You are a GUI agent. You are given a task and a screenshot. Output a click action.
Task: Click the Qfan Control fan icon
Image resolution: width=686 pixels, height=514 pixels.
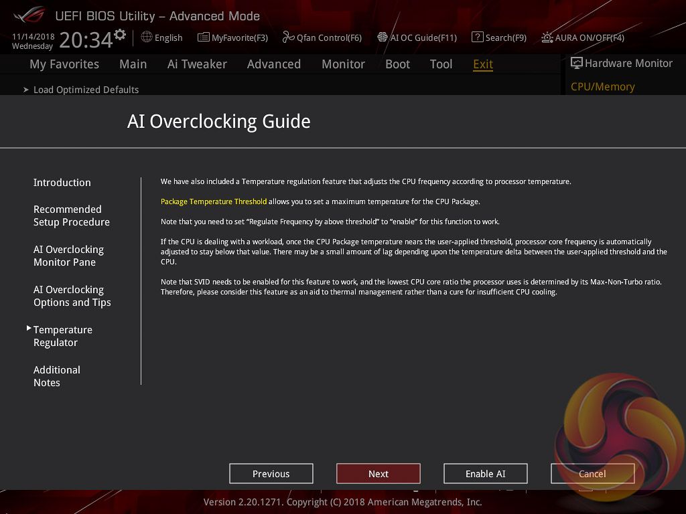pyautogui.click(x=288, y=37)
